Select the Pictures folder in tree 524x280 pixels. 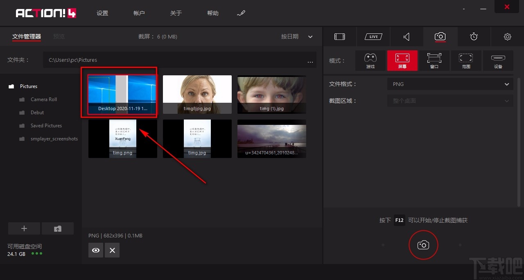(29, 86)
